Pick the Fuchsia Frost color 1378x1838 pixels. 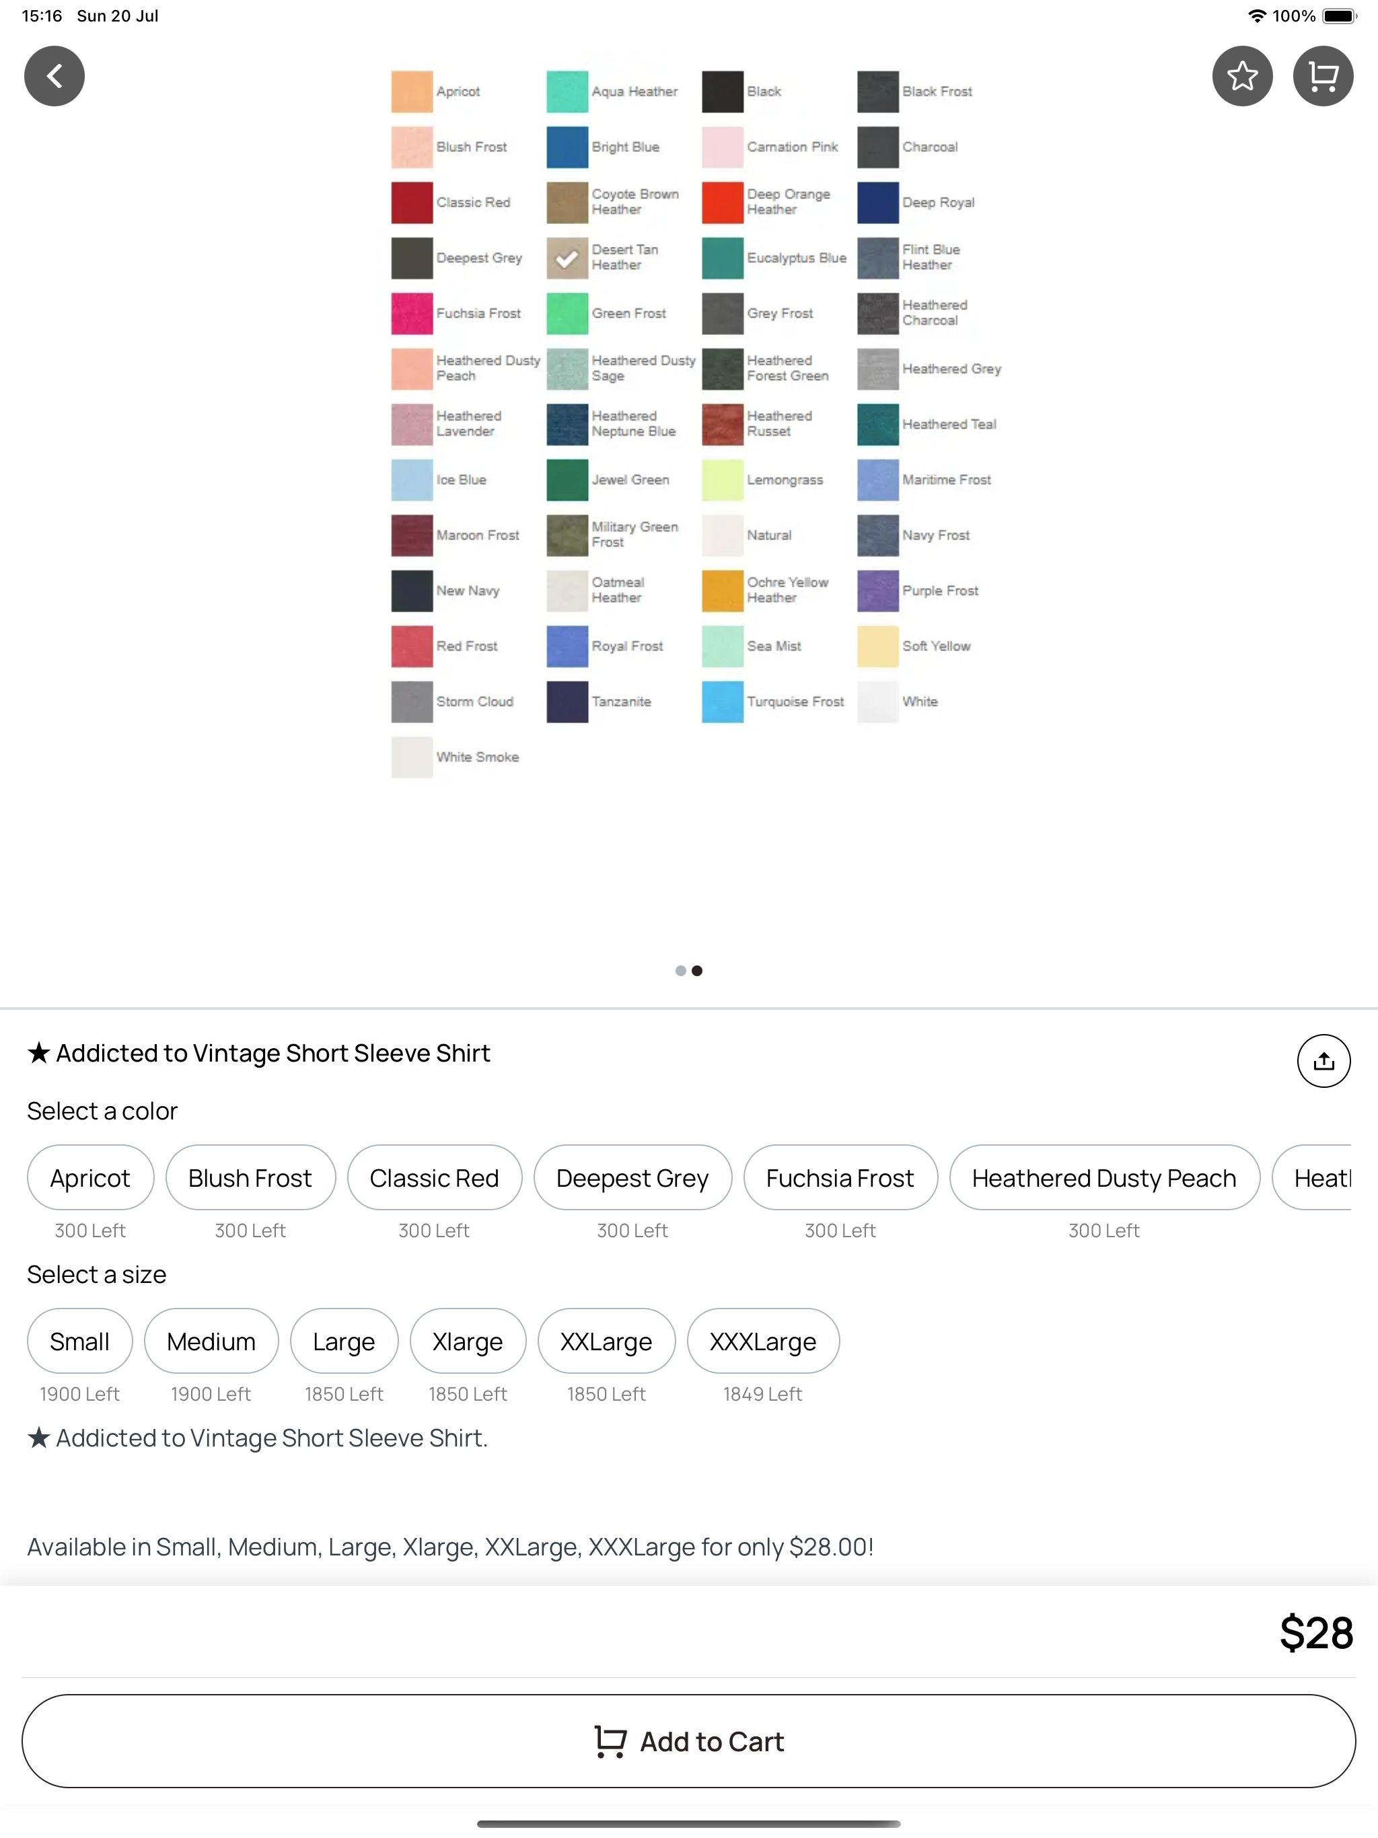pos(840,1177)
